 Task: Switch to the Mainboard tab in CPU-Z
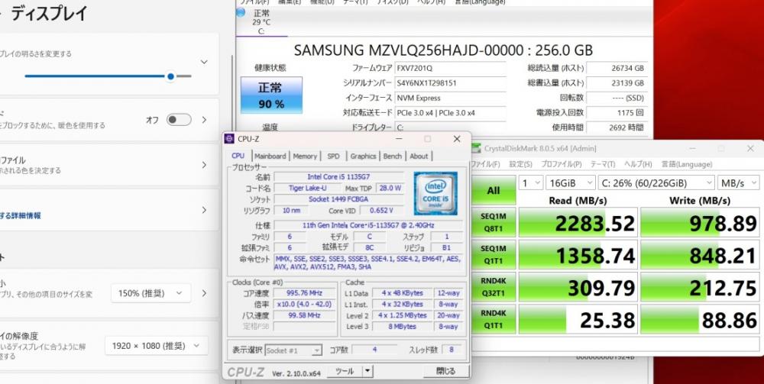(270, 157)
